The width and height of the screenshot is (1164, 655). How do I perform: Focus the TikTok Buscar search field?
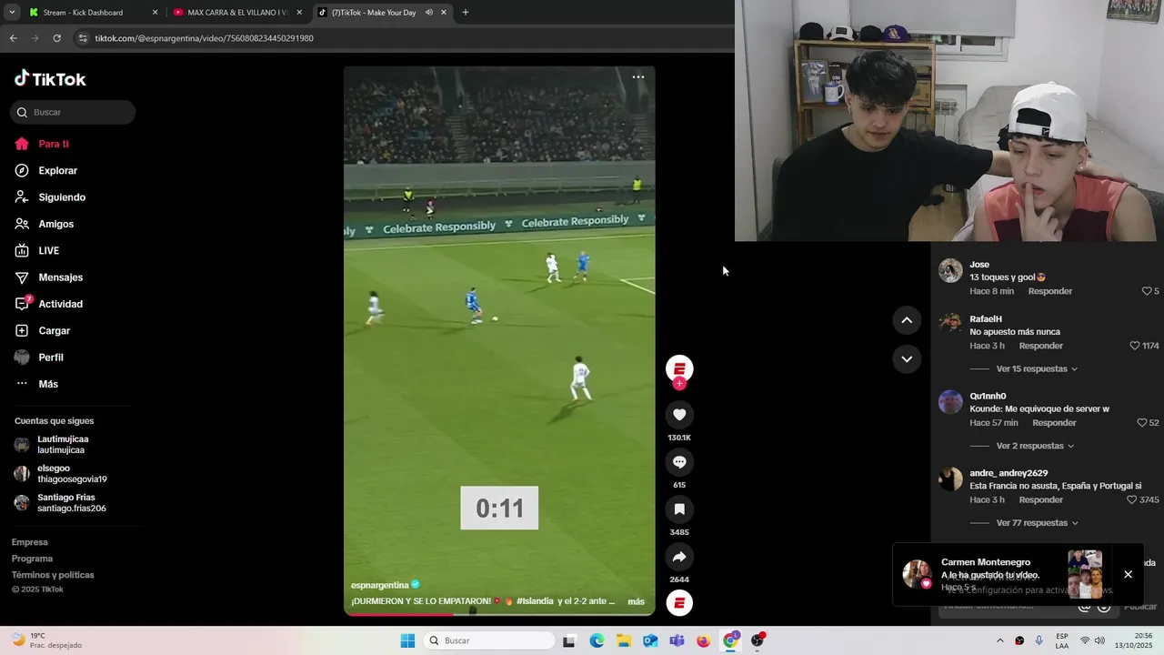tap(73, 112)
